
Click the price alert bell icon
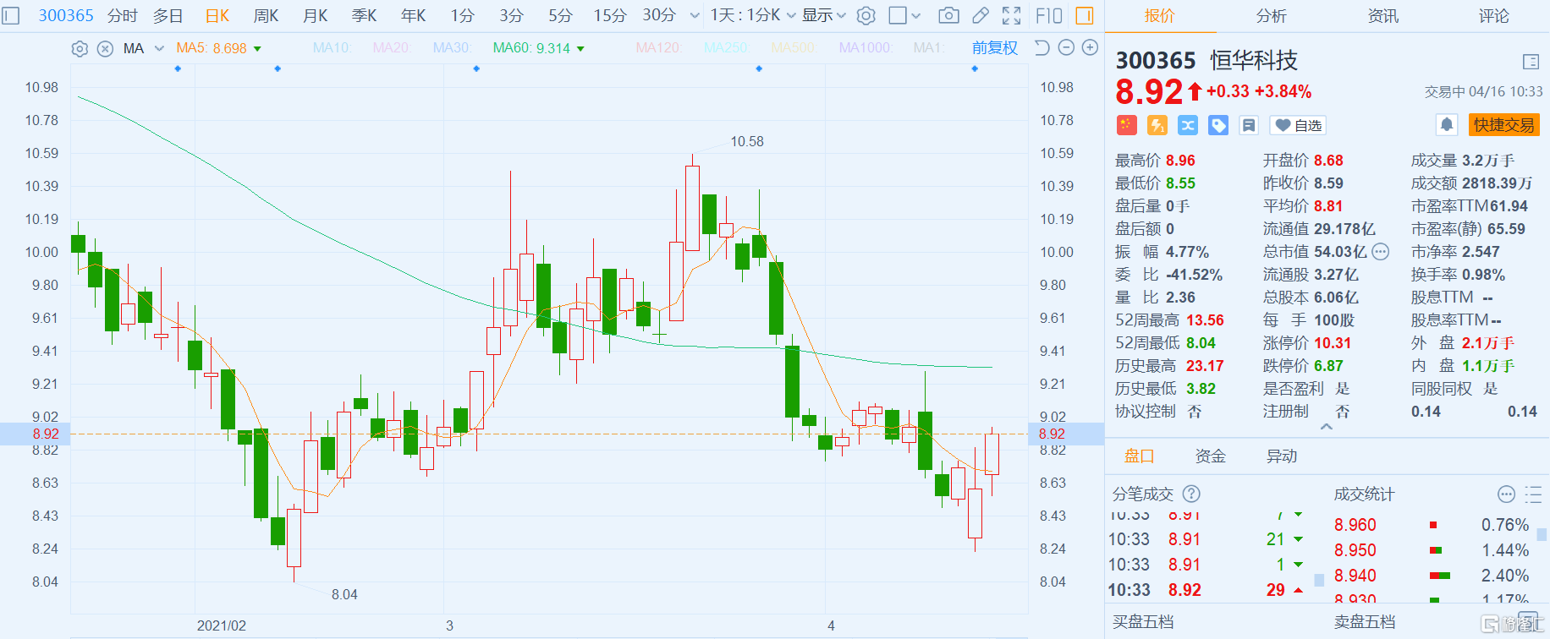click(1447, 125)
